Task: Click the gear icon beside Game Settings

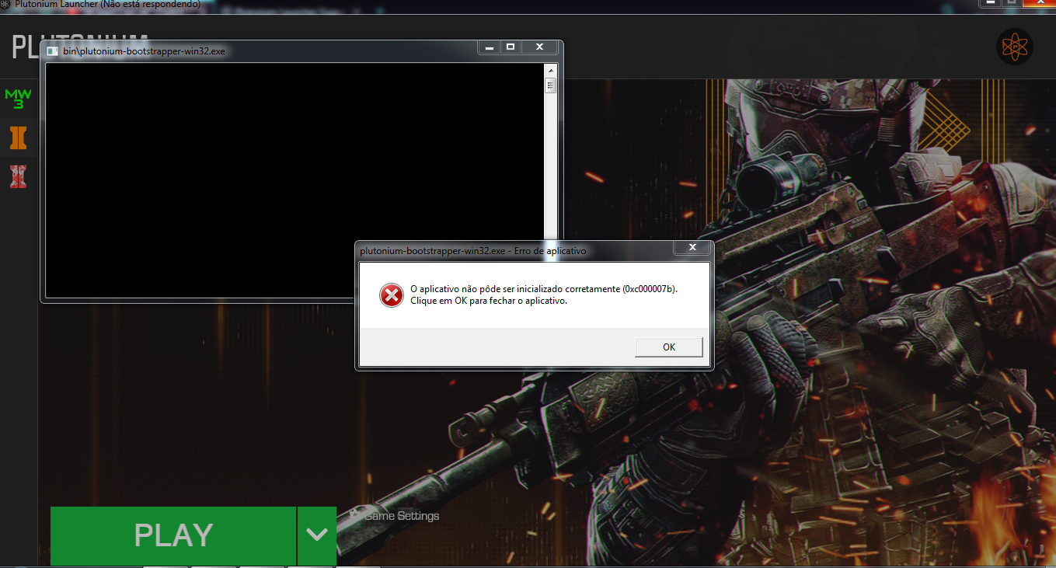Action: 354,515
